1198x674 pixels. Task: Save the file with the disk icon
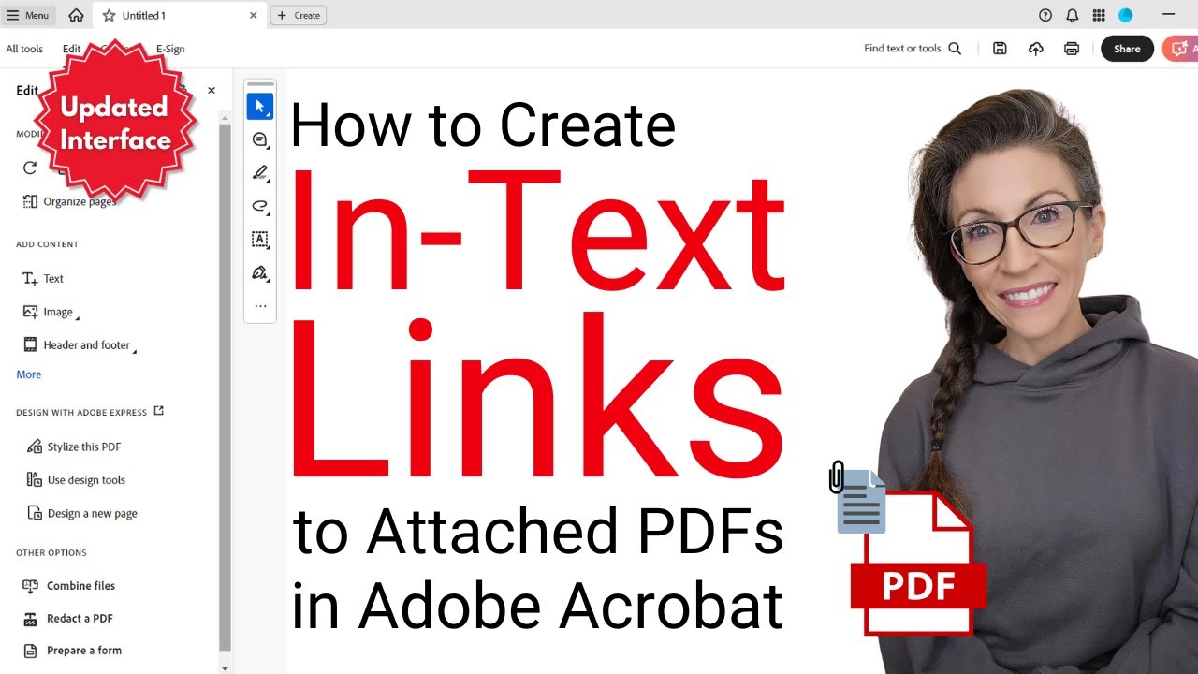1000,49
